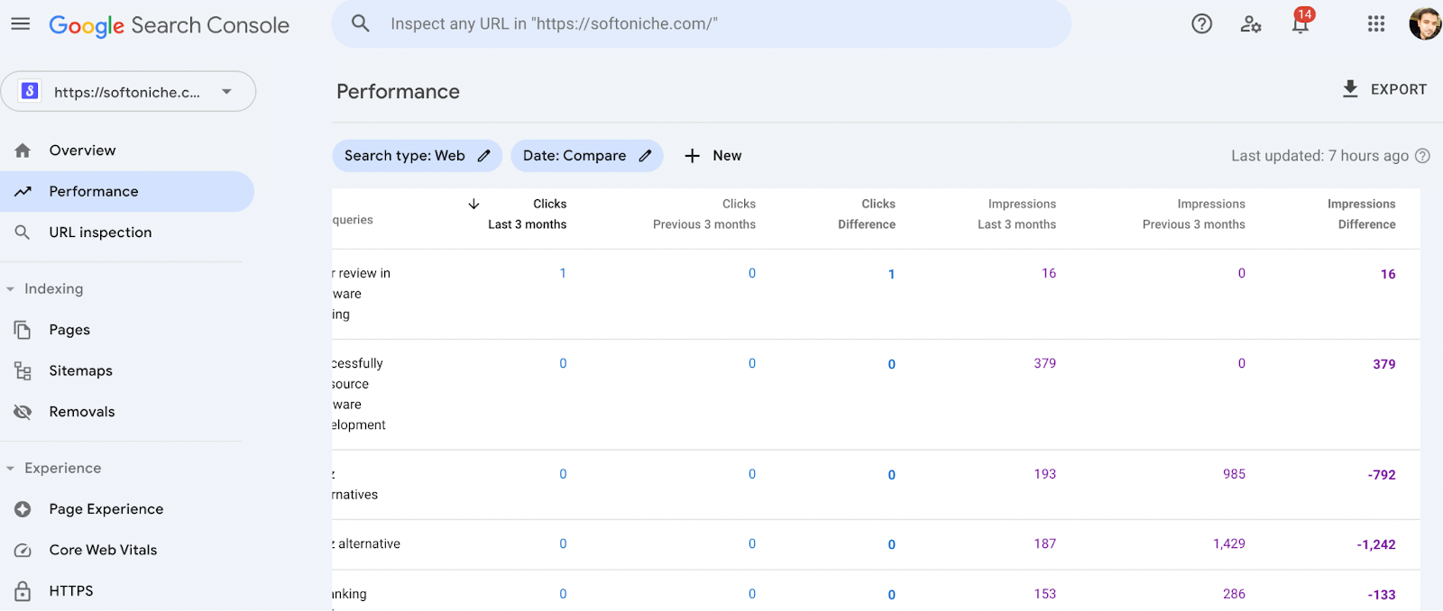The width and height of the screenshot is (1443, 611).
Task: Edit the Search type: Web filter
Action: tap(417, 156)
